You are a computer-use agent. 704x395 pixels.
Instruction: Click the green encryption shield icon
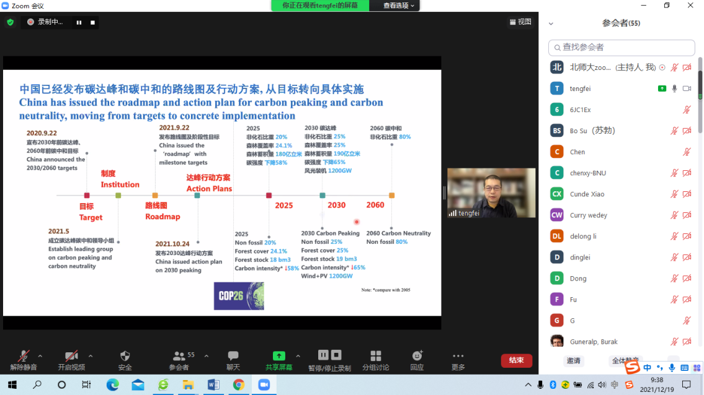11,22
